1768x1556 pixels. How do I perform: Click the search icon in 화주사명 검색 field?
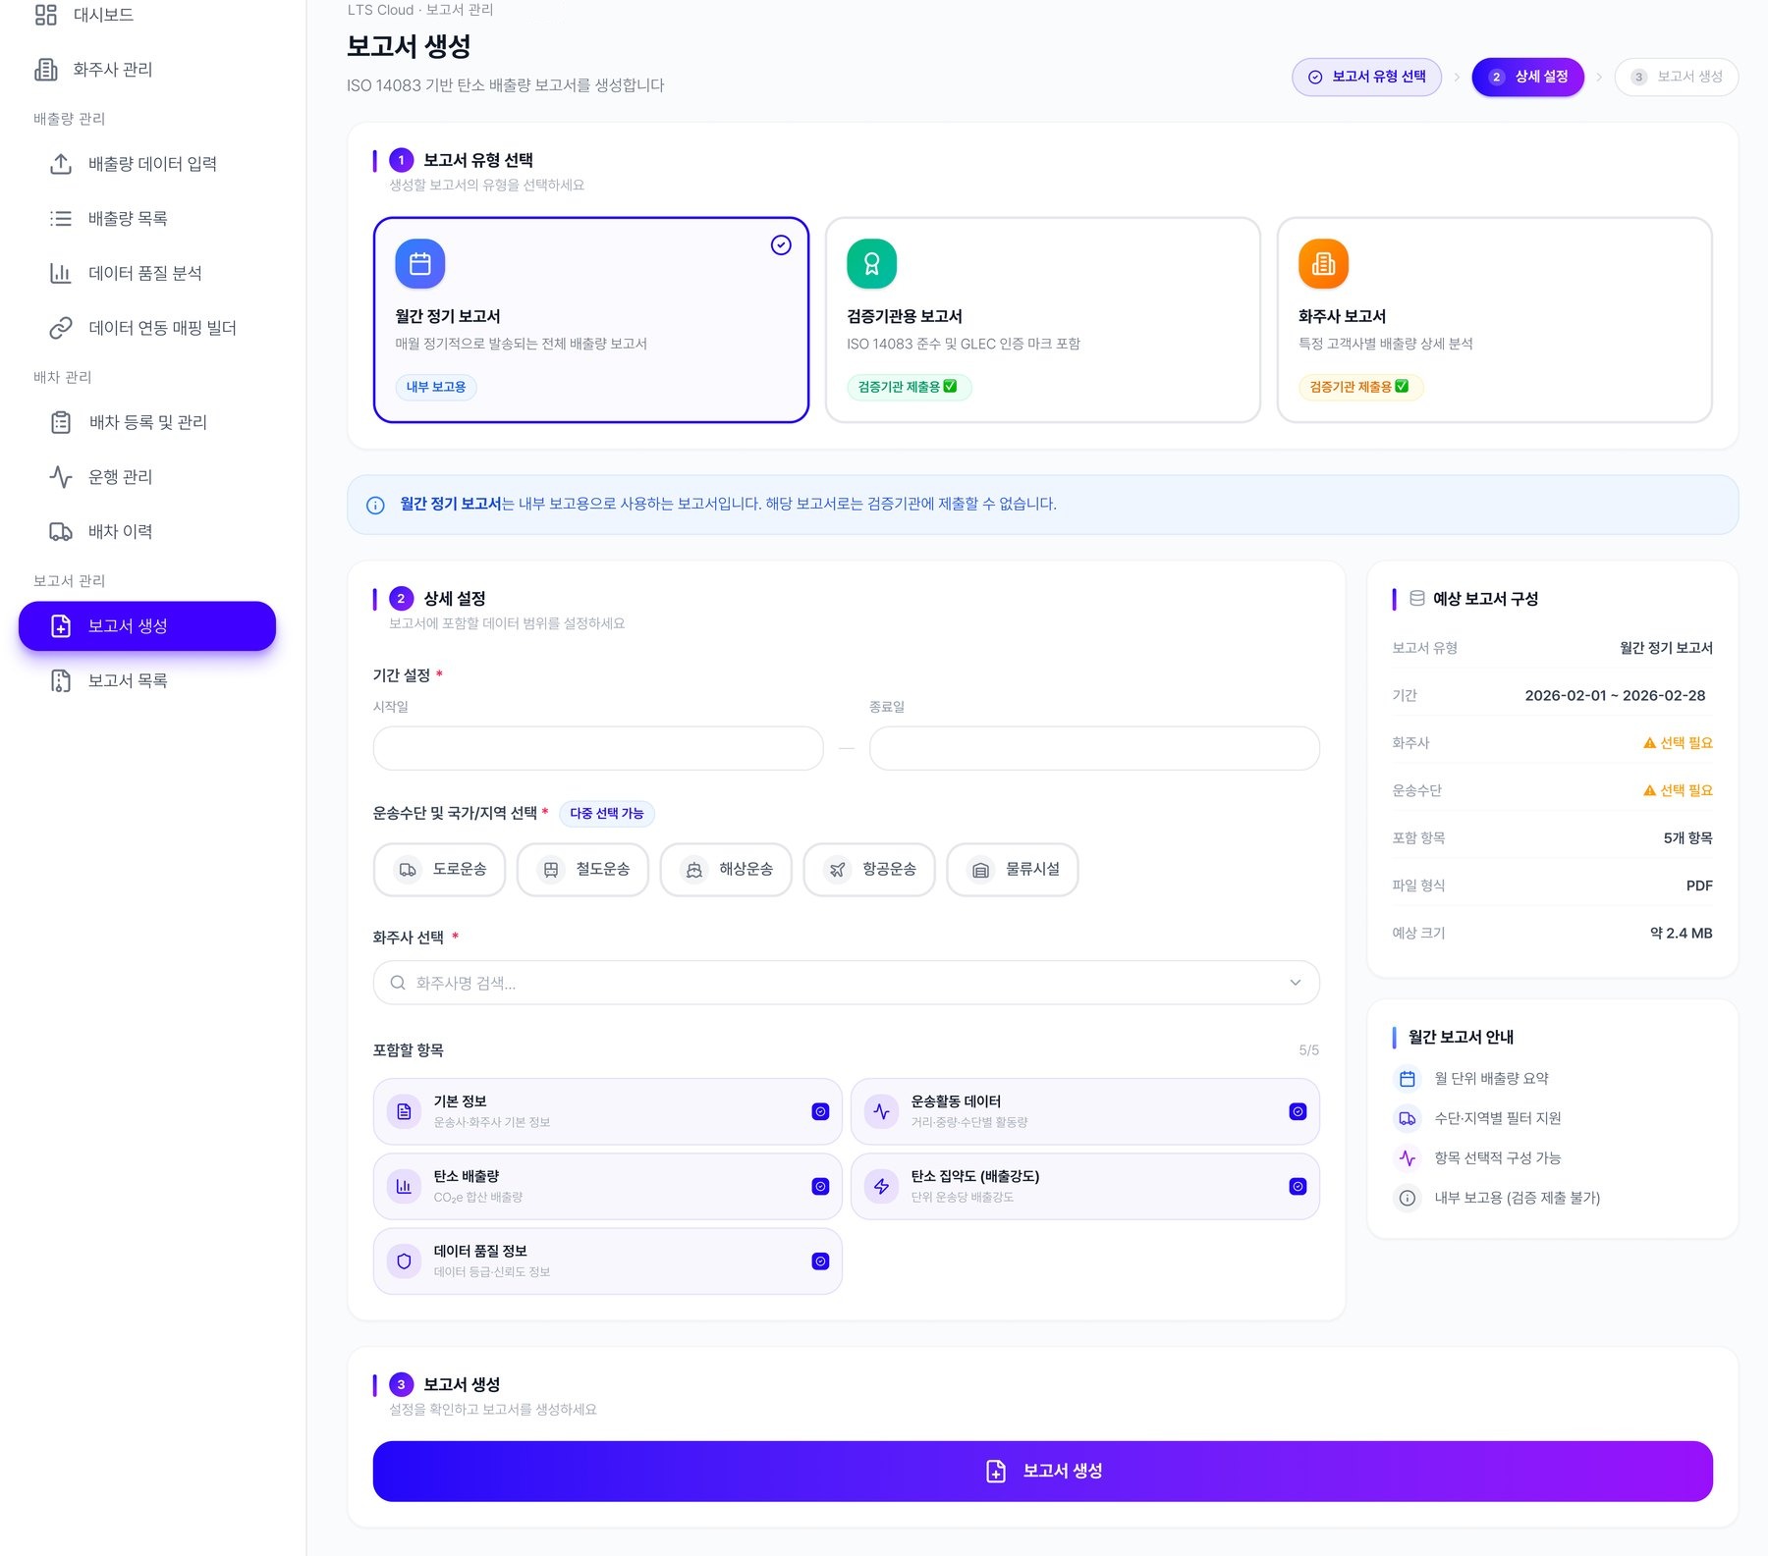pos(398,983)
